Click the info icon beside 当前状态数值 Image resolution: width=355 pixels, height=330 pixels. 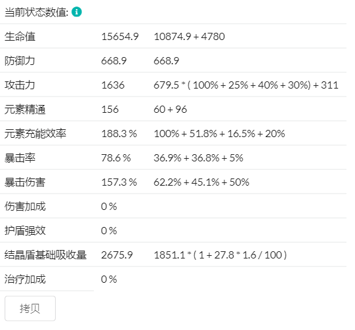77,12
